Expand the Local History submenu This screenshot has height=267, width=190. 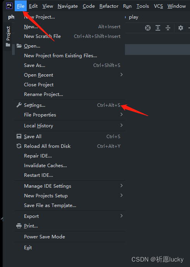pos(70,125)
